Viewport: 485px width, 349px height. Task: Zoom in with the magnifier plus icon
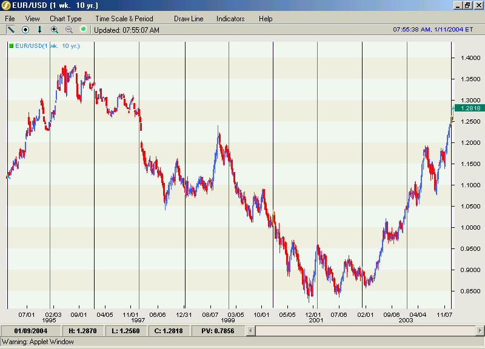pyautogui.click(x=55, y=30)
